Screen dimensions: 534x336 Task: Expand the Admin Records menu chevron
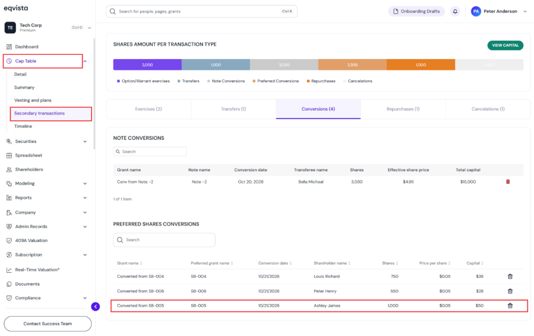(x=85, y=227)
